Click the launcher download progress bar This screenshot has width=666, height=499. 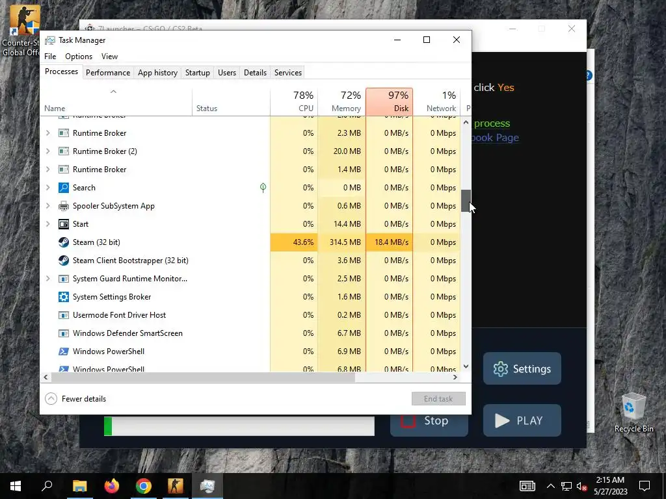pos(239,426)
